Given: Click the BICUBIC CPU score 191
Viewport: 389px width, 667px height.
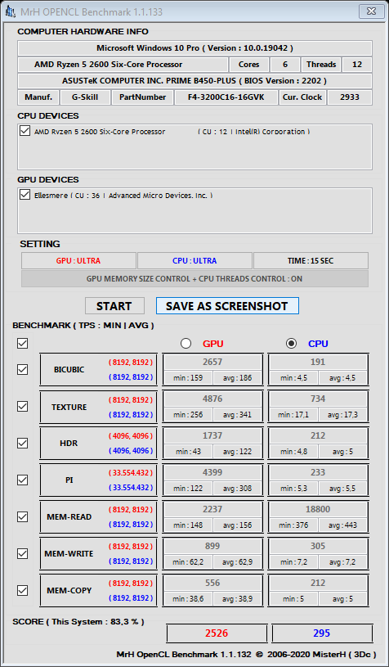Looking at the screenshot, I should pyautogui.click(x=318, y=362).
